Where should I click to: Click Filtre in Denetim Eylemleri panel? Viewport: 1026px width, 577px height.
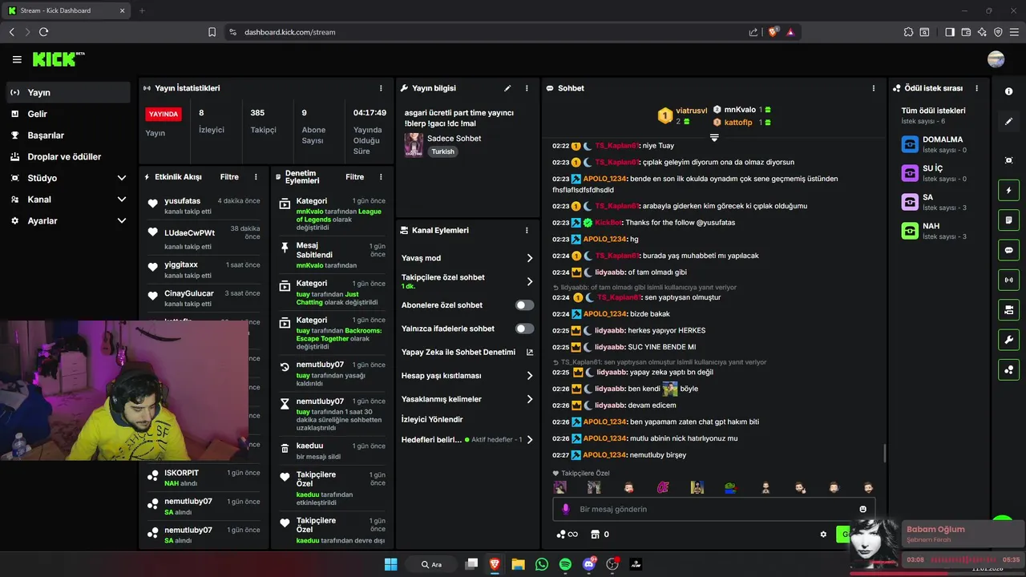click(355, 177)
